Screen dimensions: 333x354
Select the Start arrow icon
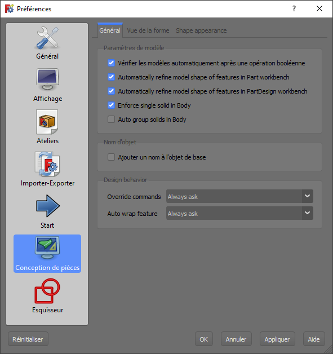pyautogui.click(x=47, y=206)
